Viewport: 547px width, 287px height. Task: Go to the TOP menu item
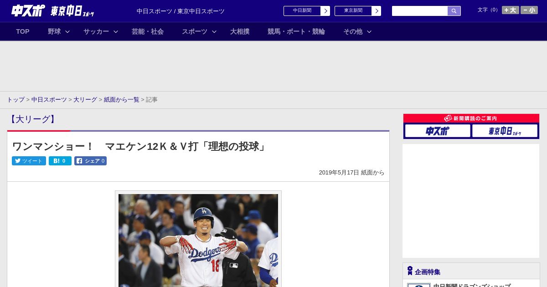coord(23,31)
